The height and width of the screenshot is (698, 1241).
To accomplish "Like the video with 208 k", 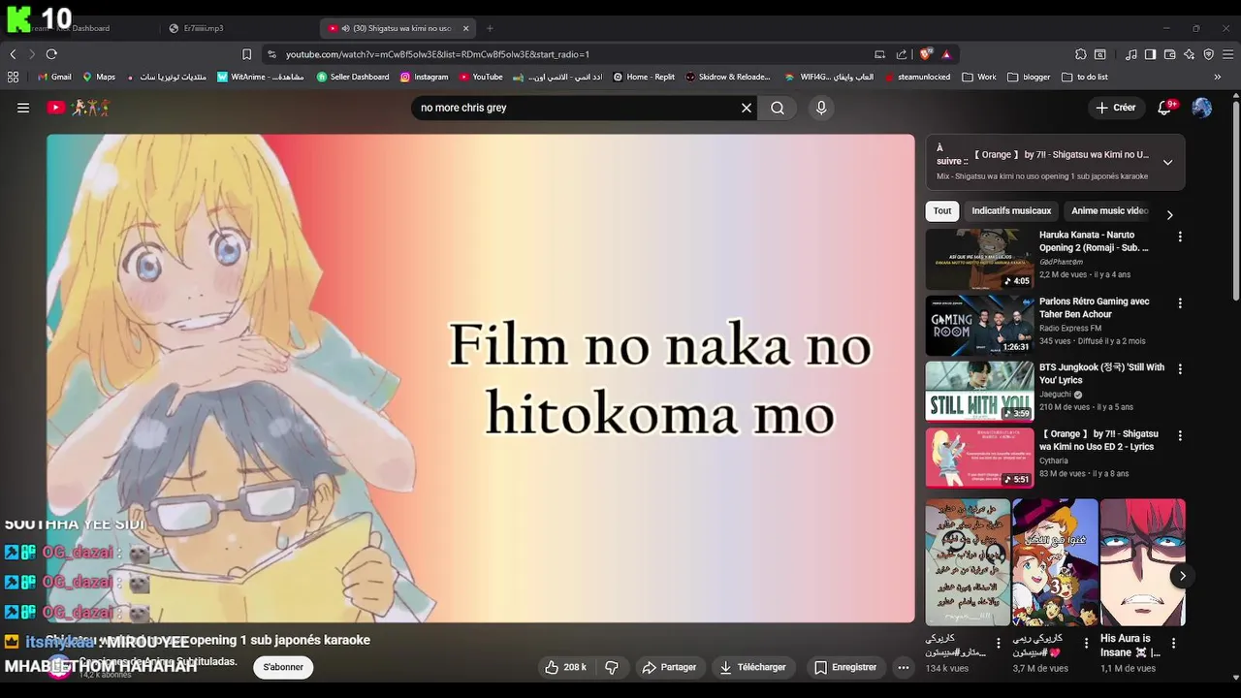I will pyautogui.click(x=565, y=667).
